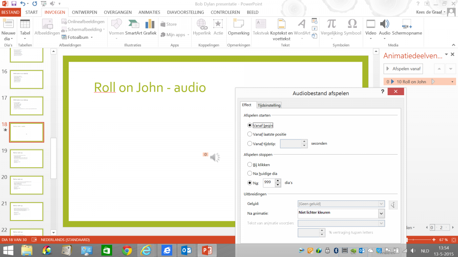This screenshot has width=458, height=257.
Task: Expand the Fotoalbum dropdown arrow
Action: click(92, 37)
